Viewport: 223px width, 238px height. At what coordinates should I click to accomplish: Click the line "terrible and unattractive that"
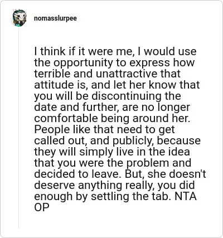coord(107,74)
